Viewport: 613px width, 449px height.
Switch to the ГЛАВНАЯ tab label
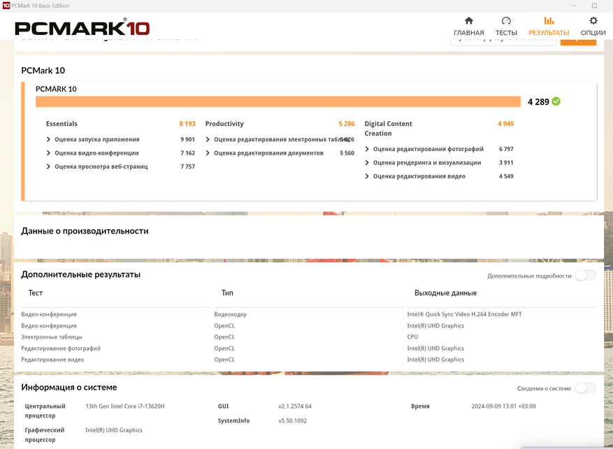click(x=469, y=33)
